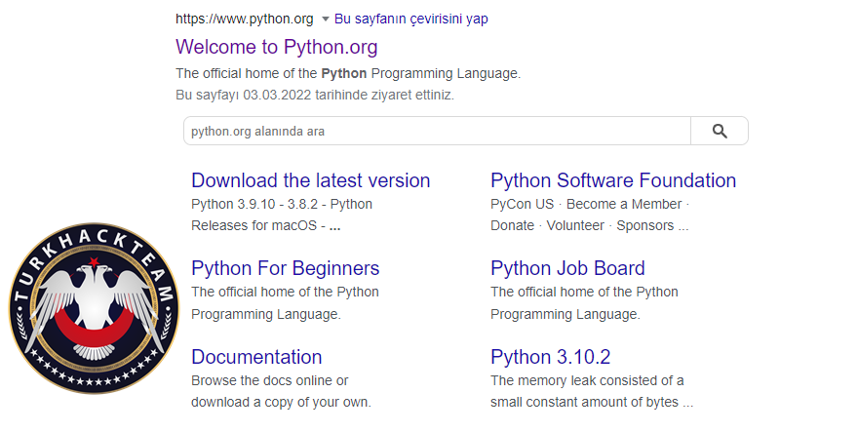
Task: Focus the 'python.org alanında ara' search field
Action: pos(437,131)
